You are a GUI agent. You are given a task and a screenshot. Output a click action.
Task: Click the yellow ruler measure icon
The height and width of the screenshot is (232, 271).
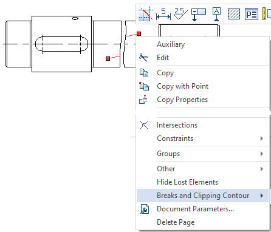click(x=264, y=14)
